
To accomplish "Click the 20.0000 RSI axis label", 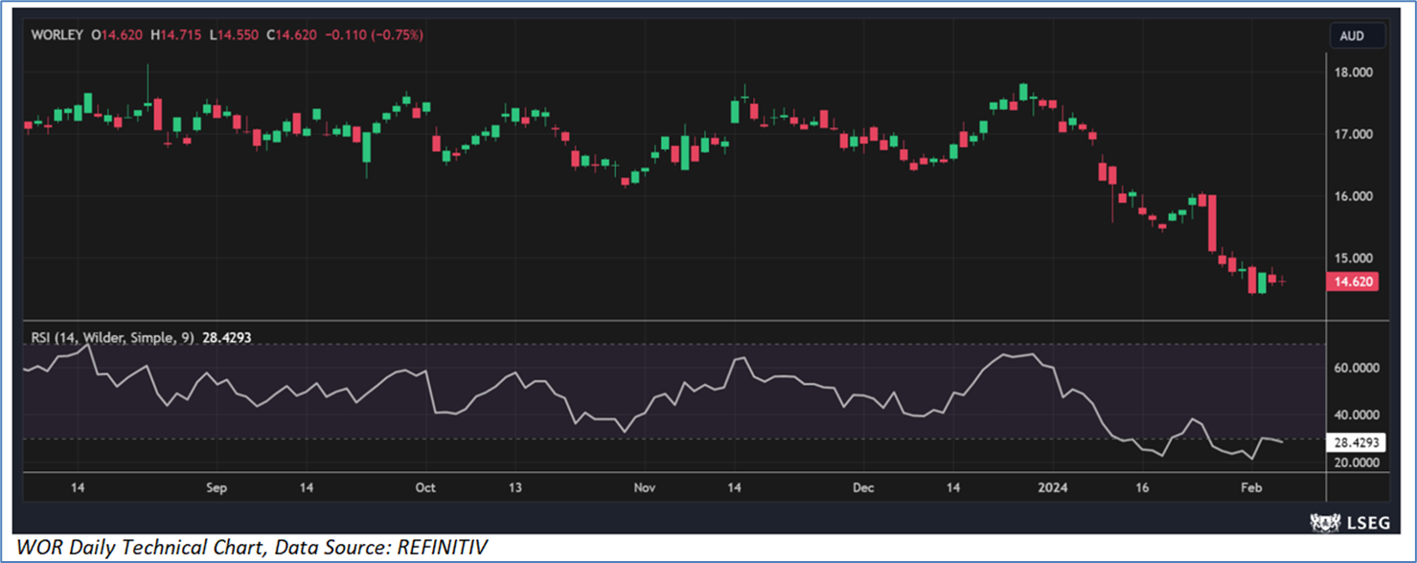I will click(x=1357, y=462).
